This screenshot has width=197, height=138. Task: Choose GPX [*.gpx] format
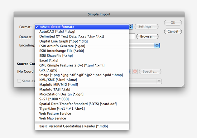point(82,70)
